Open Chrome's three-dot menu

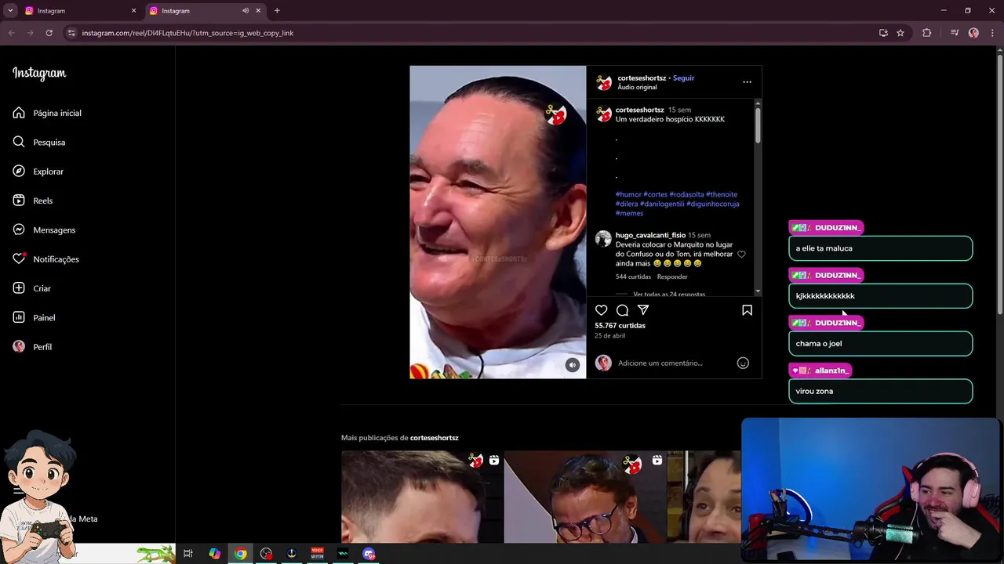tap(992, 33)
